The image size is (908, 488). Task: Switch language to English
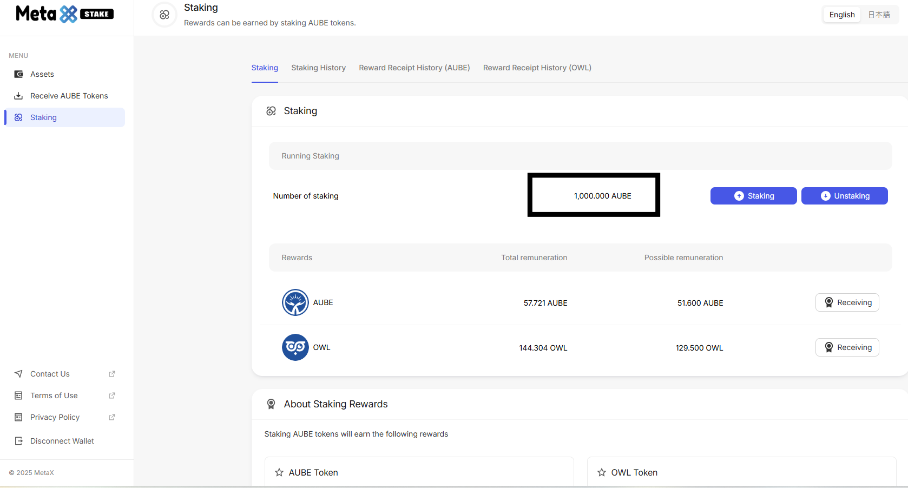(x=841, y=15)
